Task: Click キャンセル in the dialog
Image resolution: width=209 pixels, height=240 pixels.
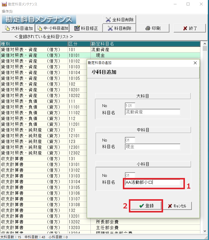Action: coord(178,206)
